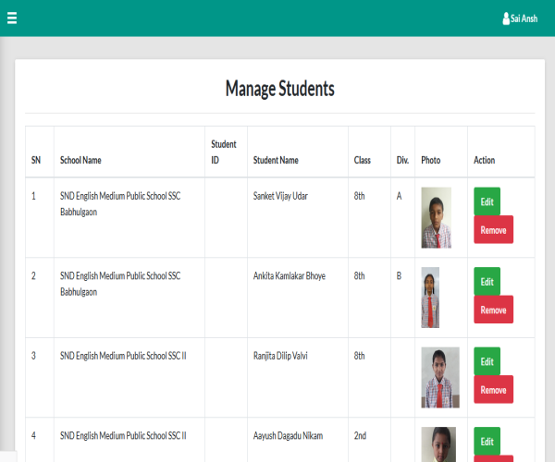Click the Student Name column header
The width and height of the screenshot is (555, 462).
click(276, 160)
